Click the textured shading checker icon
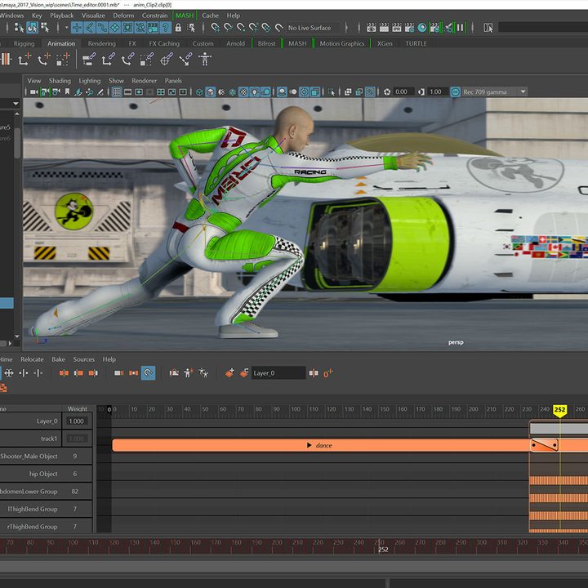 pyautogui.click(x=243, y=91)
